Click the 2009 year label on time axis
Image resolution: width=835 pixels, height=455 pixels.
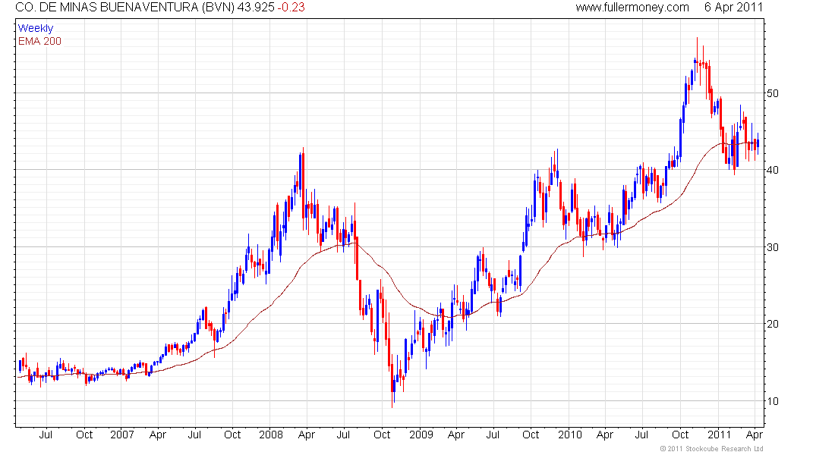pyautogui.click(x=421, y=435)
